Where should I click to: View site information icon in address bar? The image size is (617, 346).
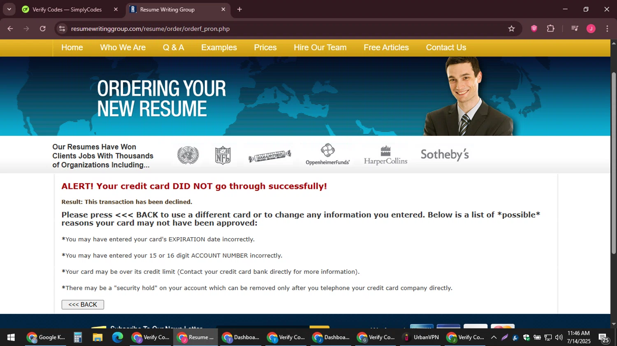coord(62,29)
